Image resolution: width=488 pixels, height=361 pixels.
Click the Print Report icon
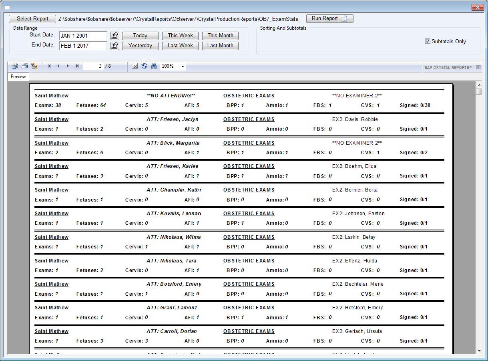click(25, 66)
